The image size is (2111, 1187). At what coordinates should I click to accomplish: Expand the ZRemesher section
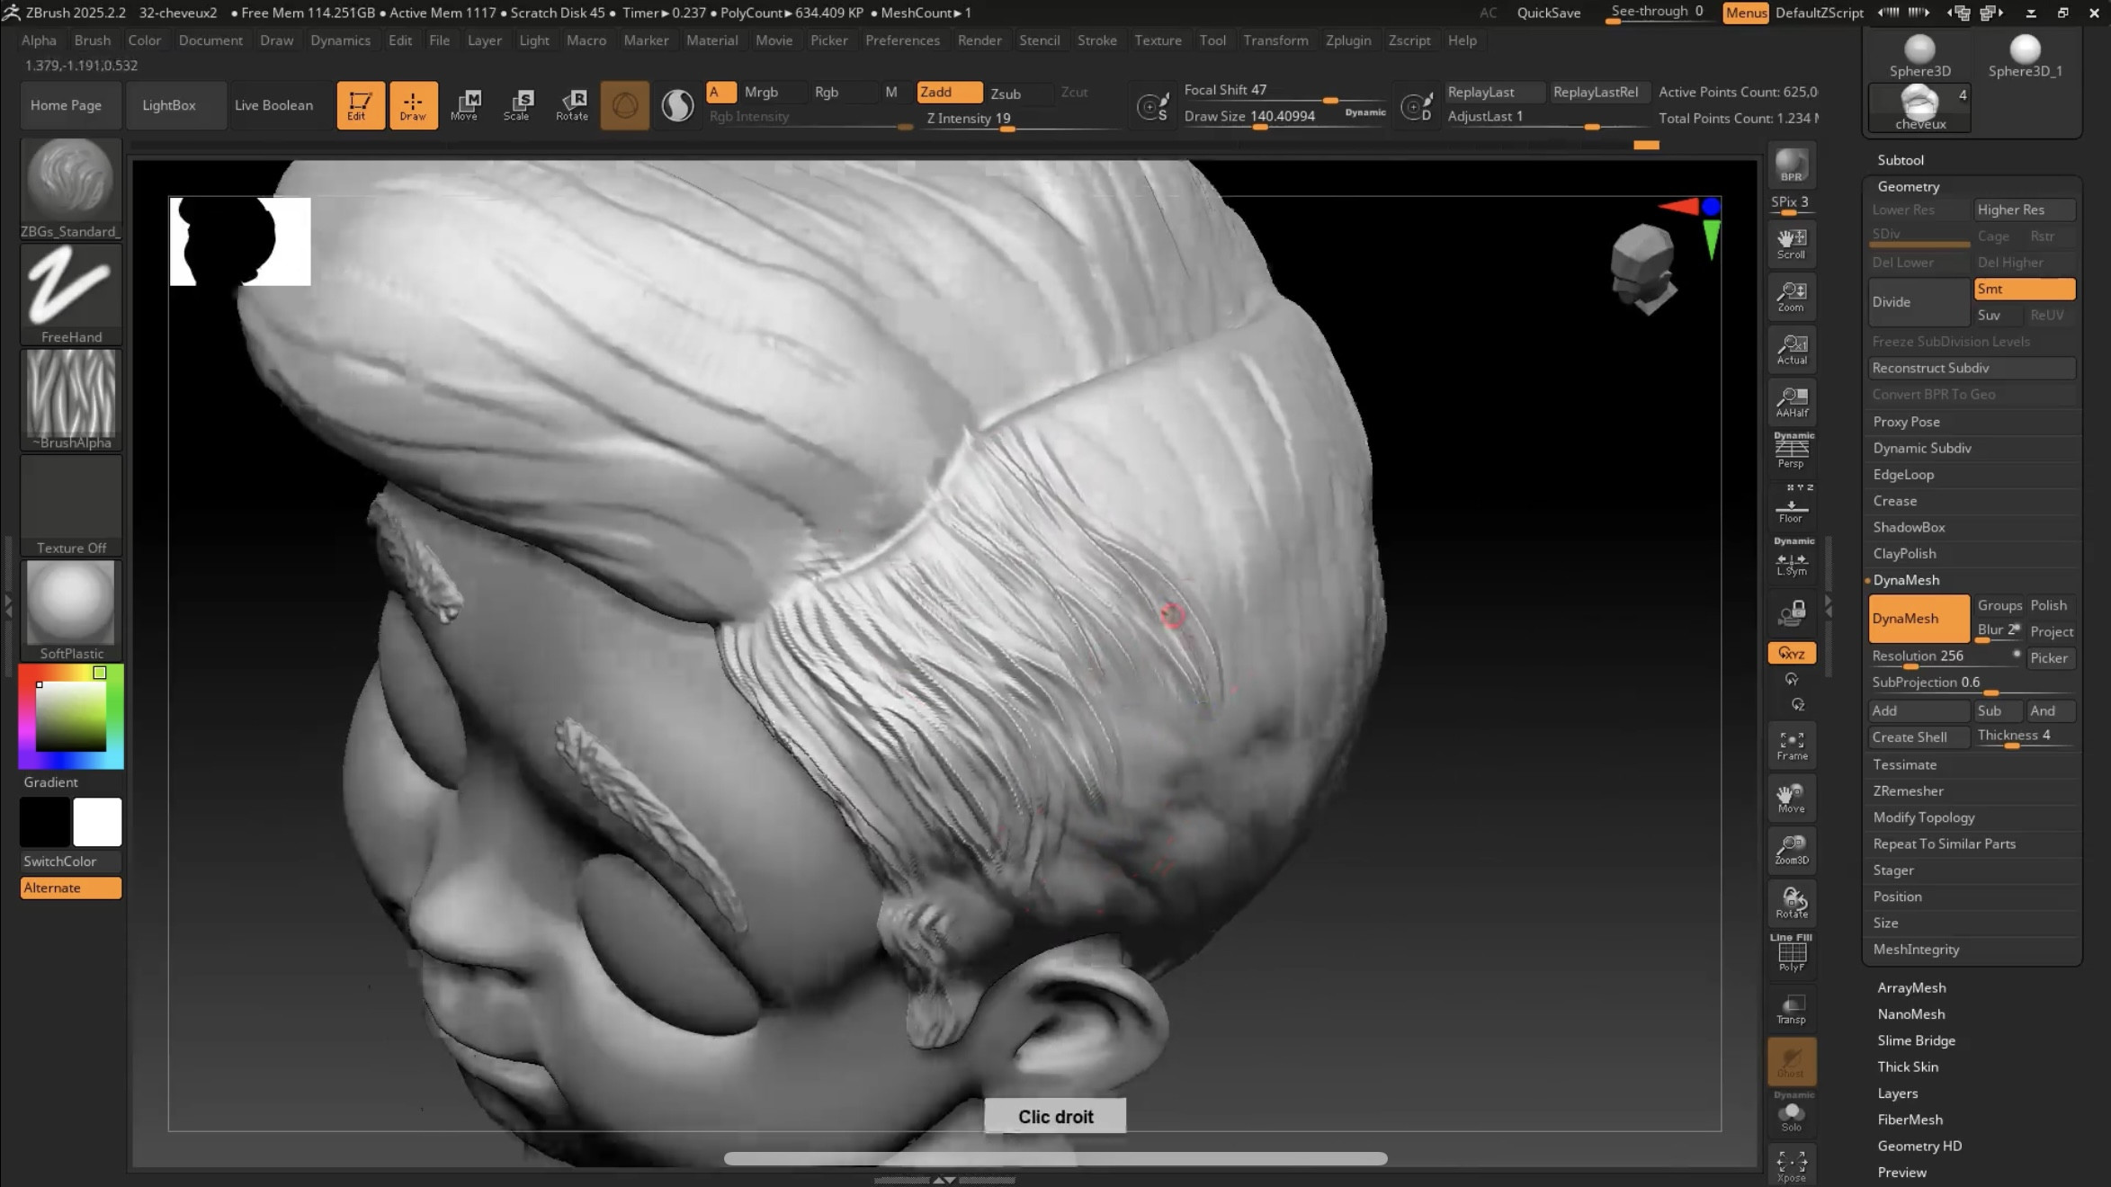[1908, 791]
